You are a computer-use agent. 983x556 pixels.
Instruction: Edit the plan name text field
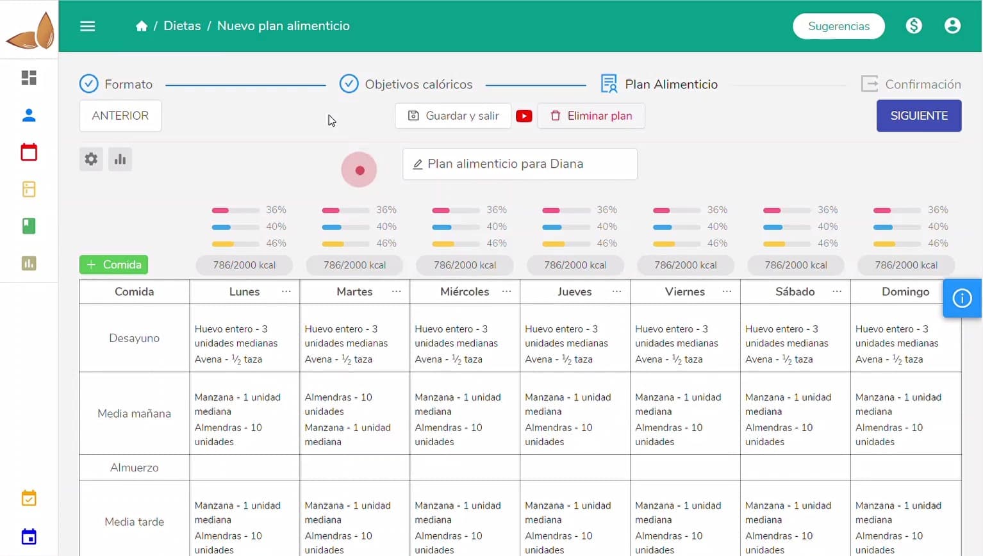coord(520,164)
